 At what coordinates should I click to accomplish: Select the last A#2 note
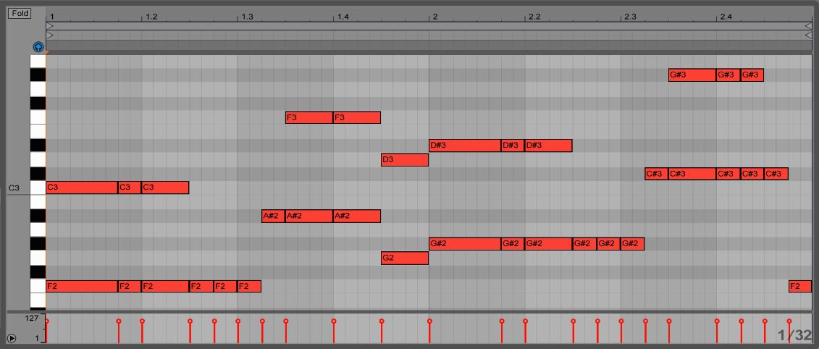(357, 216)
